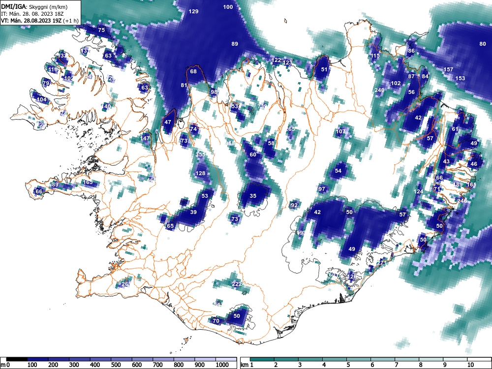Click the visibility value 51 in the north
The width and height of the screenshot is (492, 369).
(x=324, y=69)
